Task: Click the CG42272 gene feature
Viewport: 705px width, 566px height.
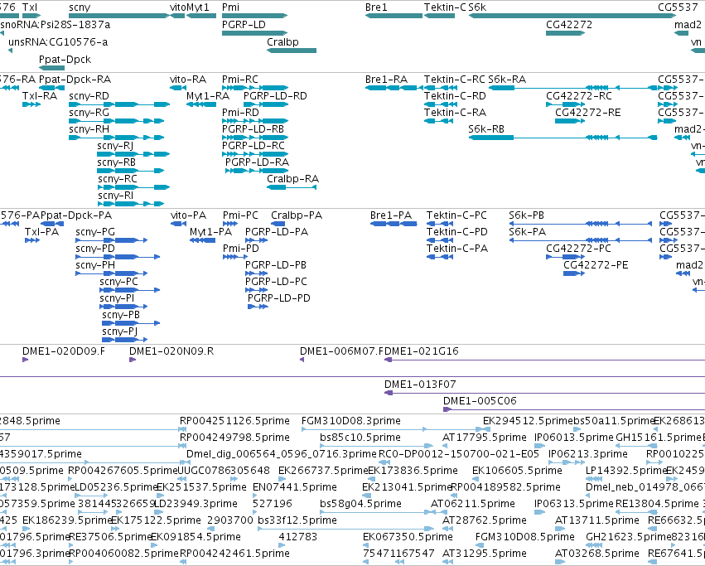Action: pos(565,33)
